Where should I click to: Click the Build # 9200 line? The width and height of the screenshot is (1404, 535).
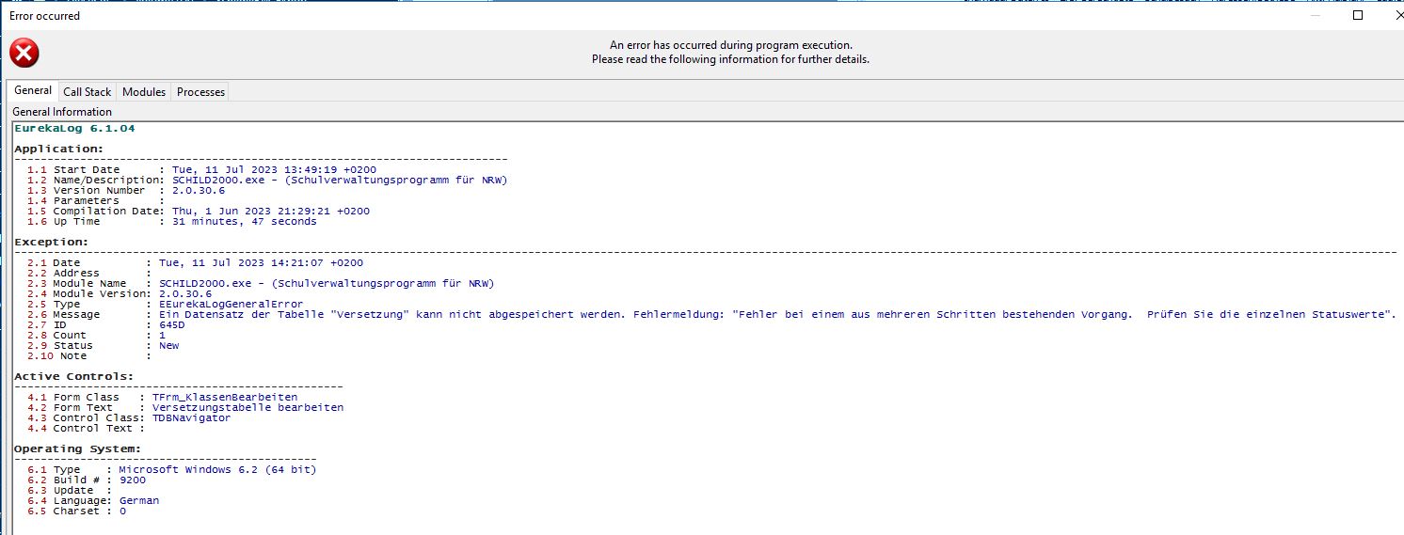coord(87,480)
